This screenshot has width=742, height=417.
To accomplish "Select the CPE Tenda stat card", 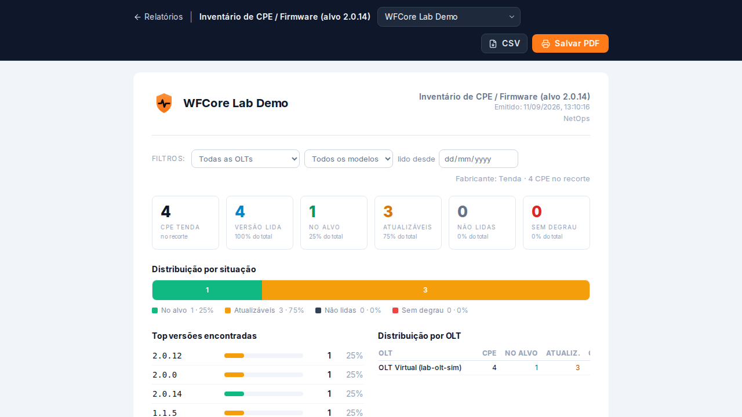I will 185,222.
